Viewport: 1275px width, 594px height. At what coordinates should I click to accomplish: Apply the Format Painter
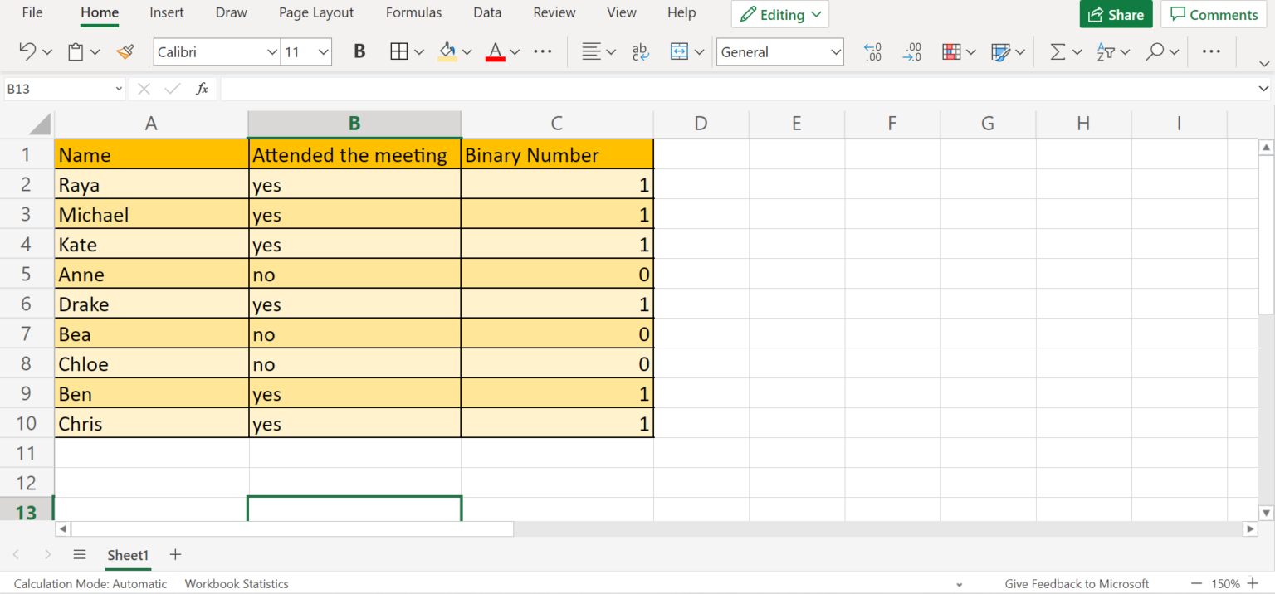pyautogui.click(x=125, y=51)
